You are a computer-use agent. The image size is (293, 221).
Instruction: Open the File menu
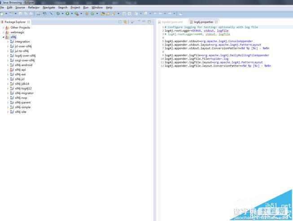(2, 8)
